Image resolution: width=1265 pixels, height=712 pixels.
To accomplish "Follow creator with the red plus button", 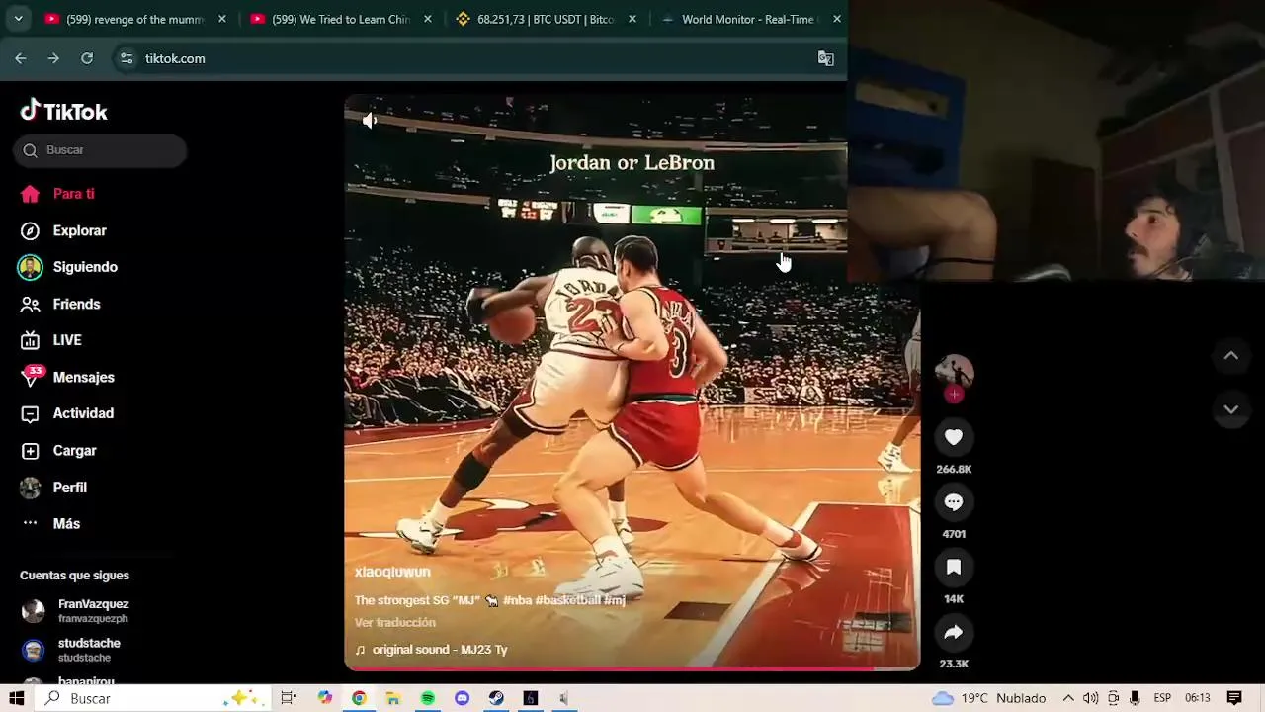I will pyautogui.click(x=954, y=395).
